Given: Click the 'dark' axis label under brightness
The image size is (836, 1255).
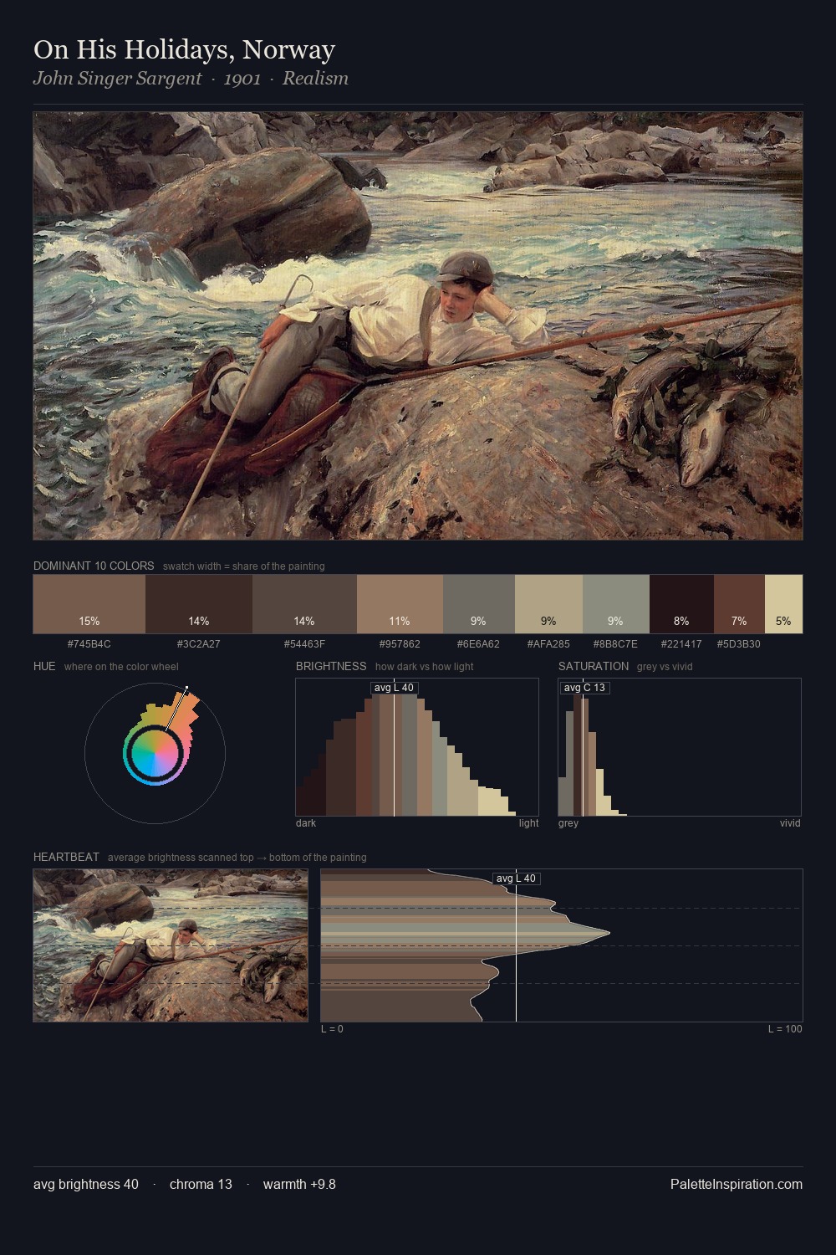Looking at the screenshot, I should (x=306, y=823).
